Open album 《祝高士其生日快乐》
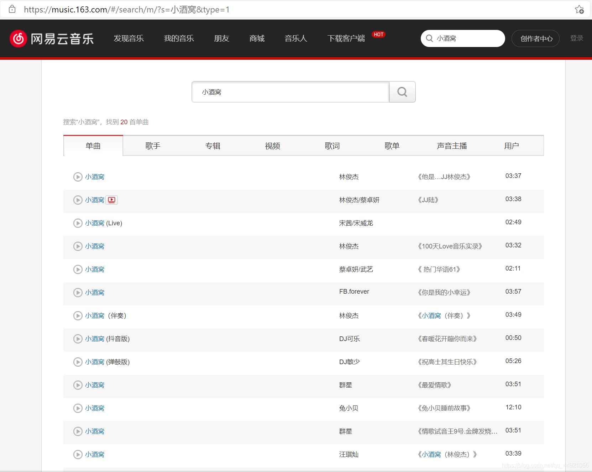This screenshot has height=472, width=592. (447, 362)
